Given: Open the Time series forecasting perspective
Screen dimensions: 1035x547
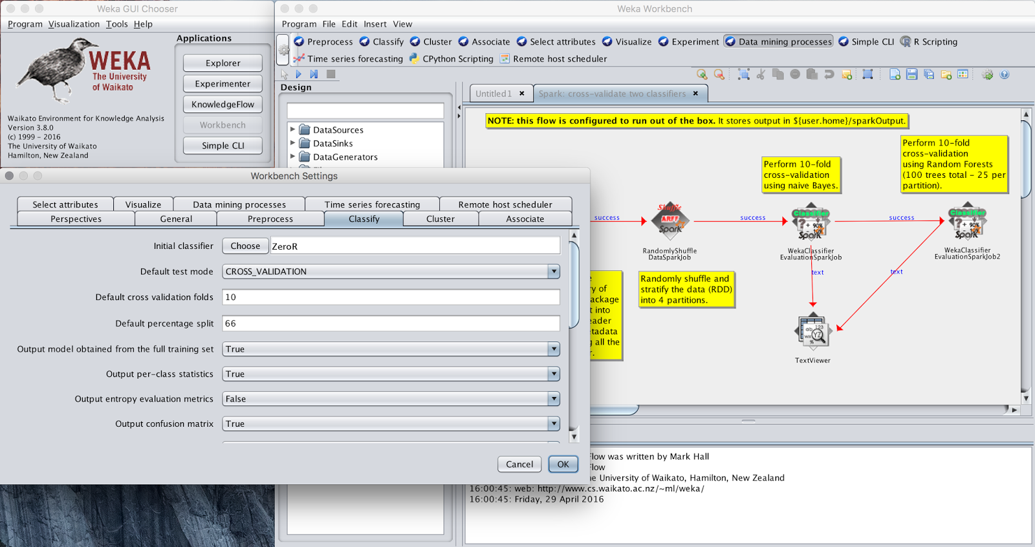Looking at the screenshot, I should click(x=348, y=58).
